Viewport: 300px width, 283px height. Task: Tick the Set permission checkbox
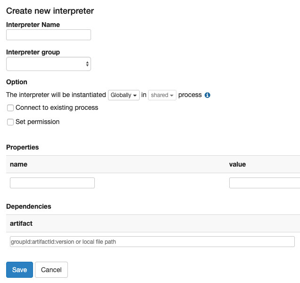click(10, 122)
